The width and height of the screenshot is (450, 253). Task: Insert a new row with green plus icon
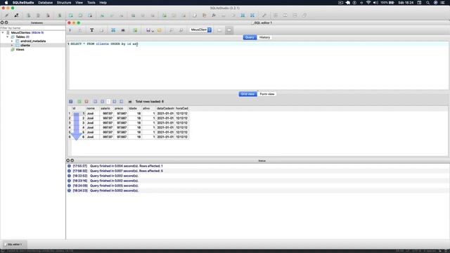(79, 101)
